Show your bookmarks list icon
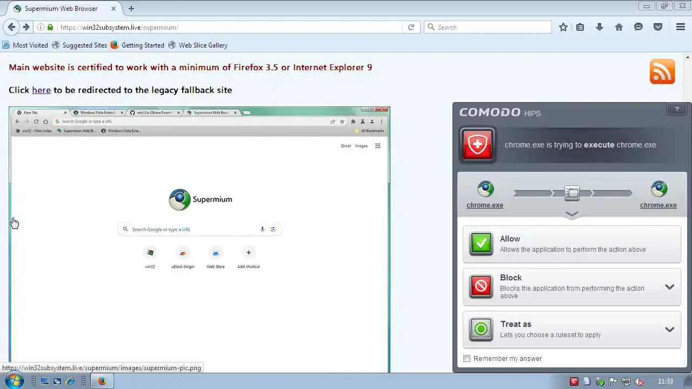 click(580, 27)
